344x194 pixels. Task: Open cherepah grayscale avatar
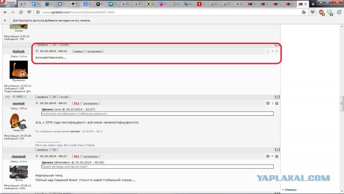pos(19,172)
